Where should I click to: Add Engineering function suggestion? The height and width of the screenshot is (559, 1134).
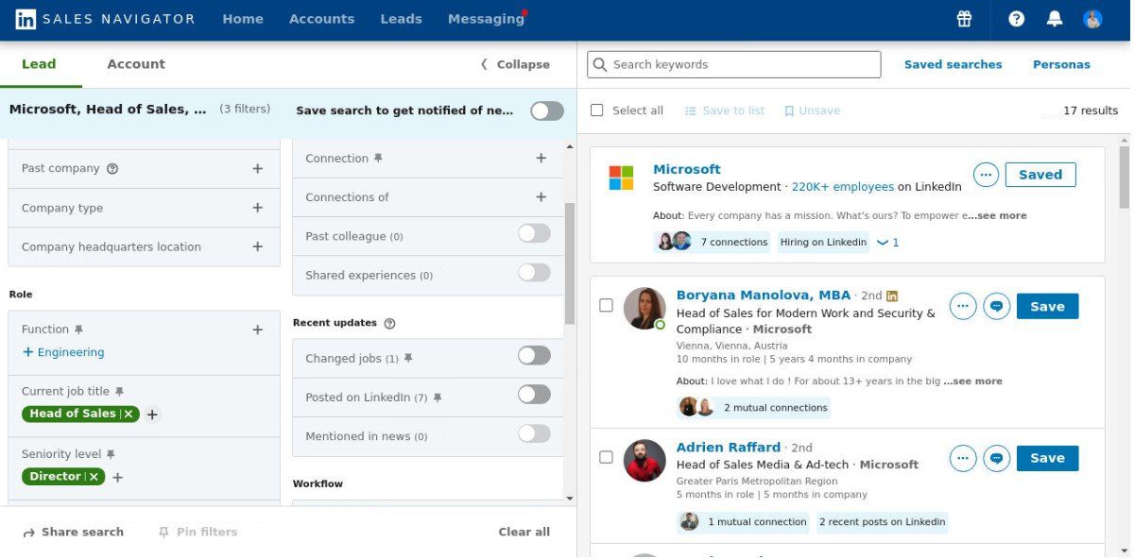pos(63,352)
